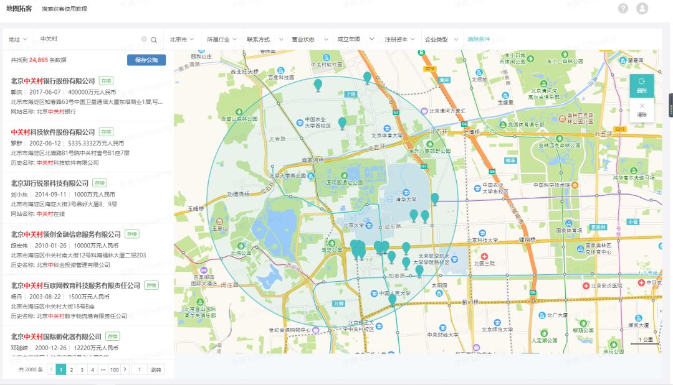Click the 百望山森林公园 park icon
Viewport: 673px width, 385px height.
[239, 111]
